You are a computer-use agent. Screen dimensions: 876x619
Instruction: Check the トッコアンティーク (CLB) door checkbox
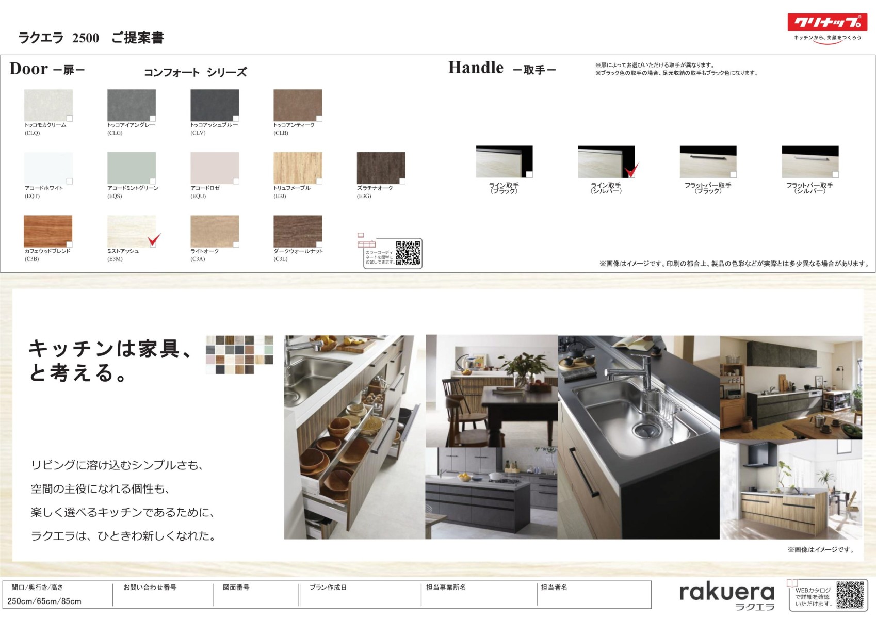pos(319,119)
